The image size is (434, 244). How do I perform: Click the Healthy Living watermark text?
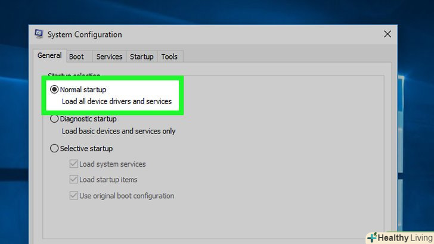point(404,238)
